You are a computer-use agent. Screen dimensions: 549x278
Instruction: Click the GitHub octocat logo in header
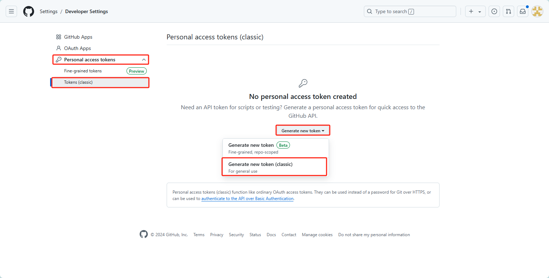click(29, 11)
